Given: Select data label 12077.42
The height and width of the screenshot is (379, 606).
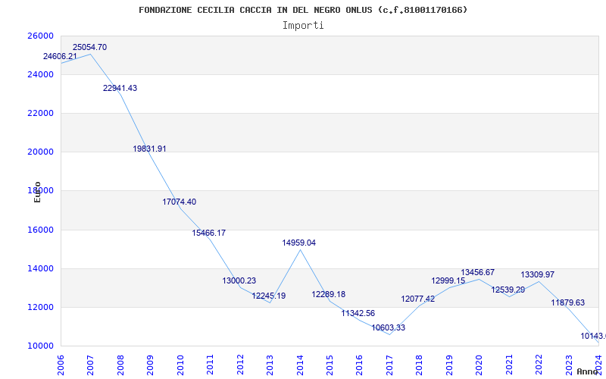Looking at the screenshot, I should coord(418,299).
